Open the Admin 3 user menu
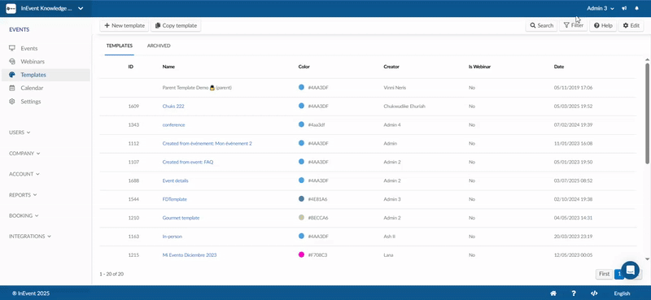This screenshot has width=651, height=300. pyautogui.click(x=601, y=8)
